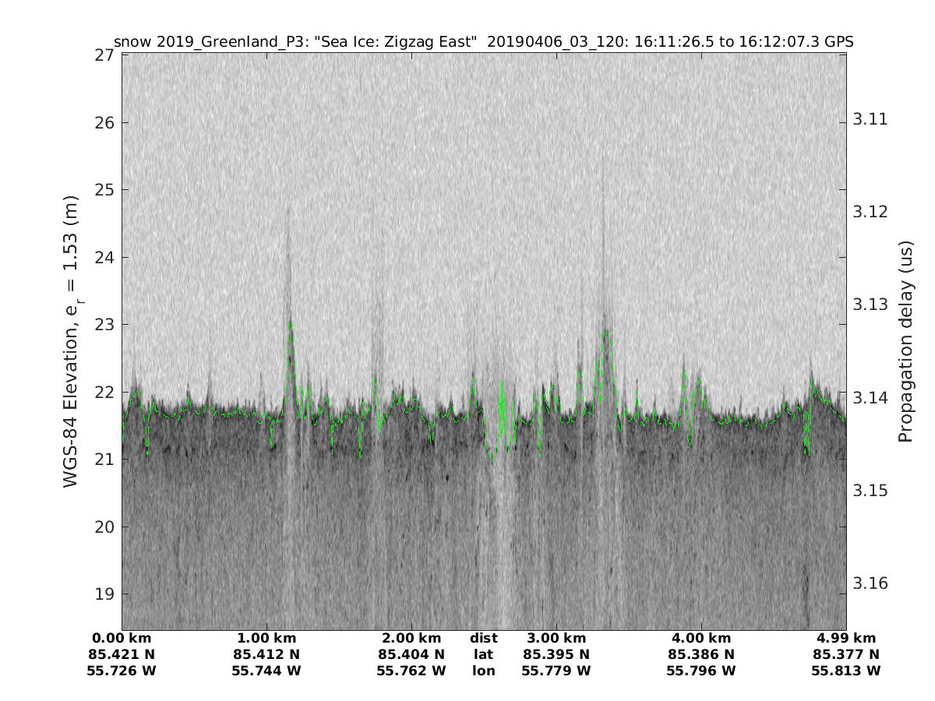Image resolution: width=935 pixels, height=701 pixels.
Task: Click the WGS-84 Elevation axis label
Action: point(72,340)
